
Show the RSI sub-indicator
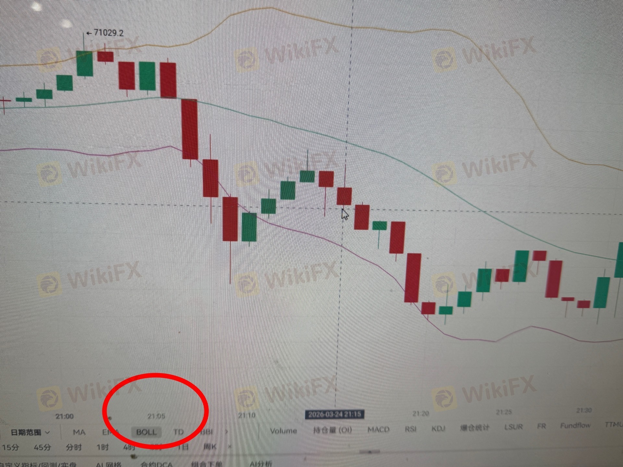[411, 429]
